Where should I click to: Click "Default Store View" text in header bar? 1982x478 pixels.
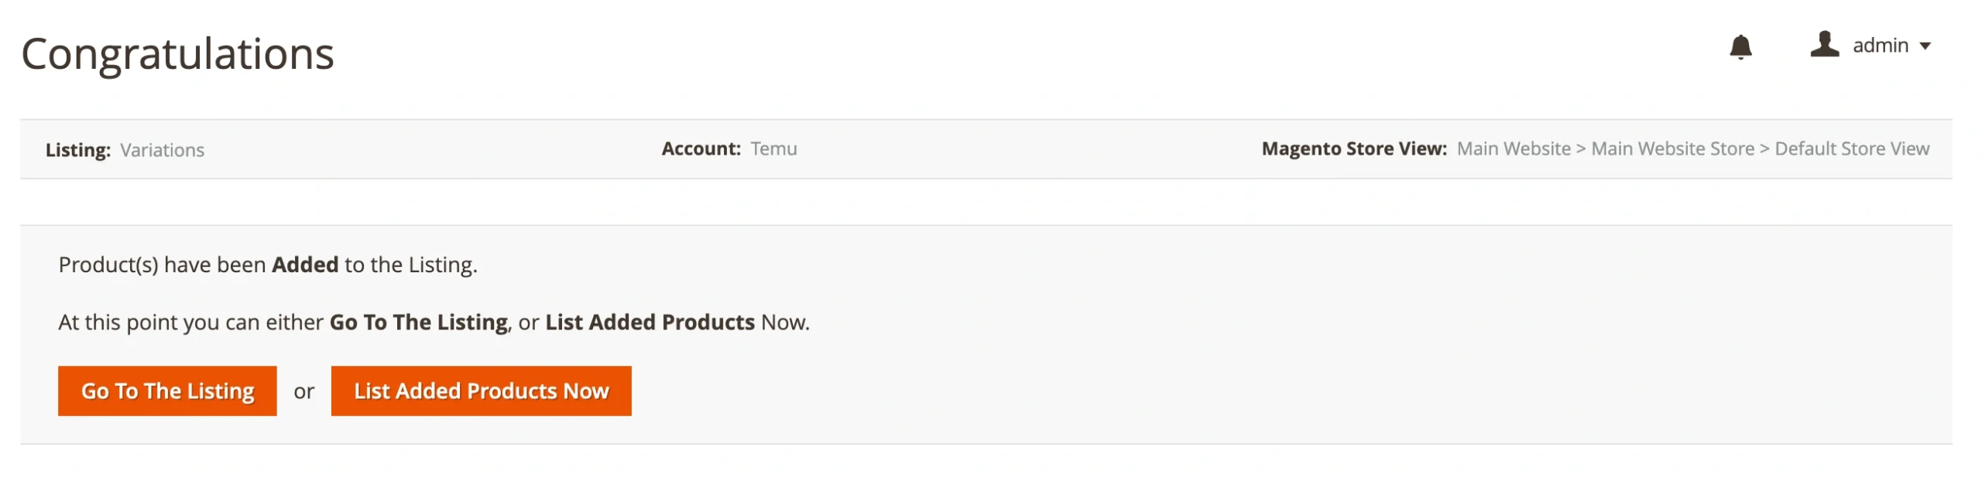[x=1851, y=149]
